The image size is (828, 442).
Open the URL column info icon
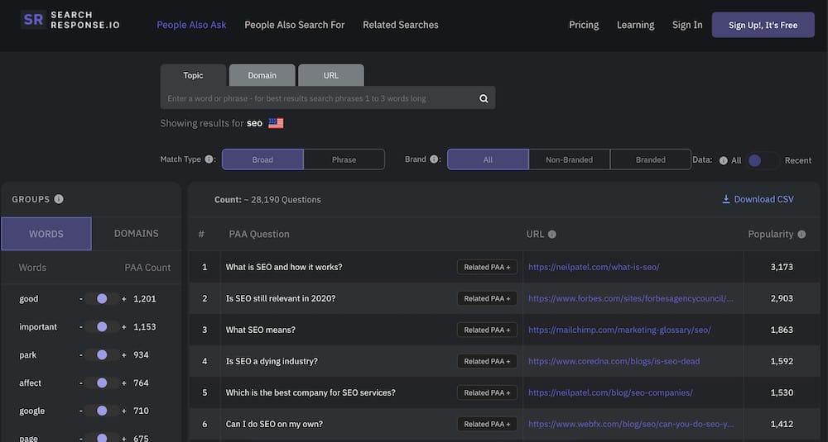pos(551,235)
